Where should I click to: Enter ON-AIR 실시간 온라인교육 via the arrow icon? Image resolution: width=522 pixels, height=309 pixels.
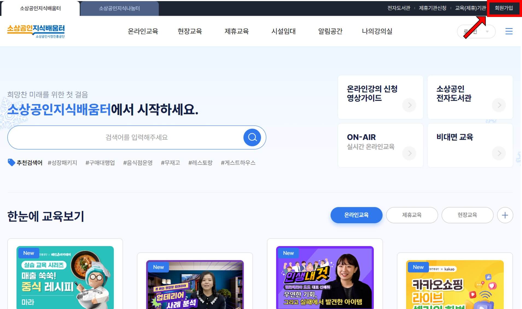pos(409,153)
